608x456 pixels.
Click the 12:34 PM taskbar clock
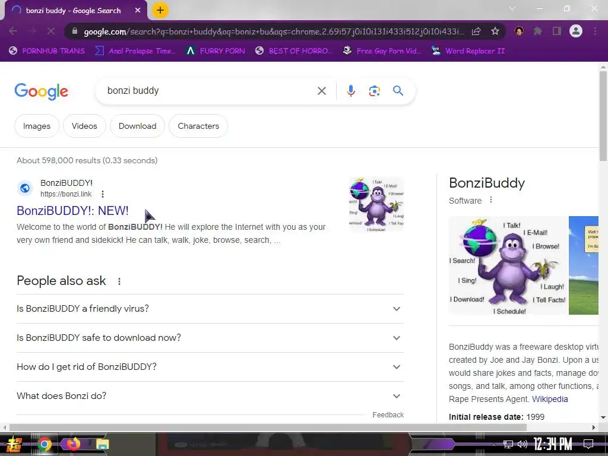[553, 444]
